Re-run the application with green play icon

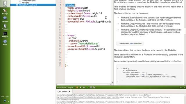87,87
